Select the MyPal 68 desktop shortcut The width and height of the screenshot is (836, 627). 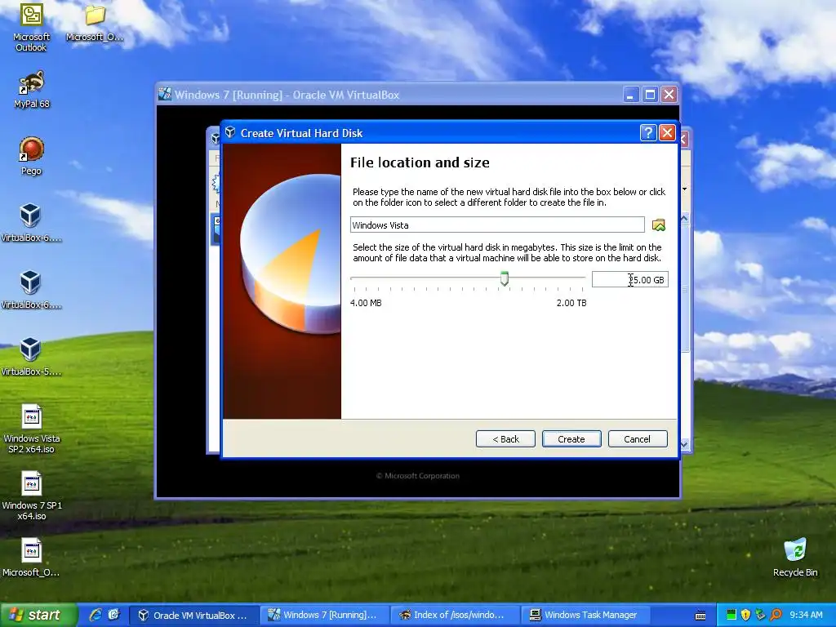pos(32,89)
